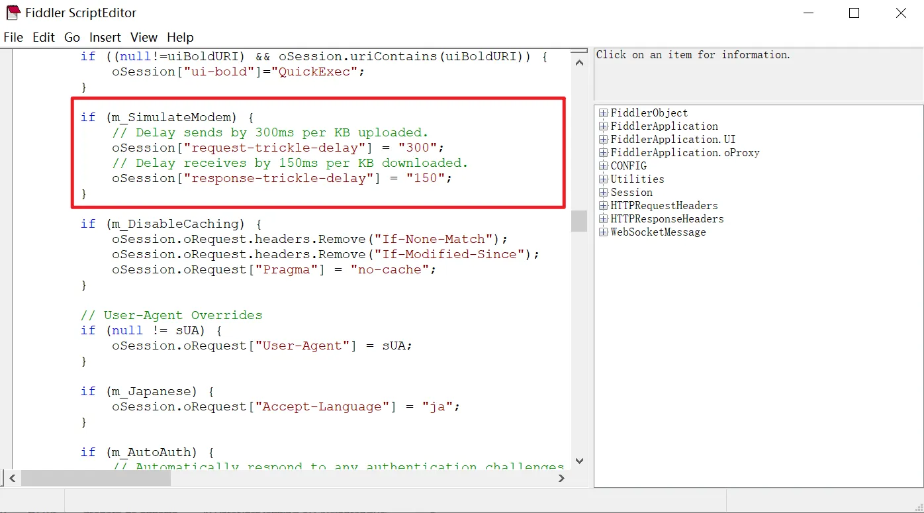
Task: Click the "ui-bold" QuickExec line
Action: coord(238,71)
